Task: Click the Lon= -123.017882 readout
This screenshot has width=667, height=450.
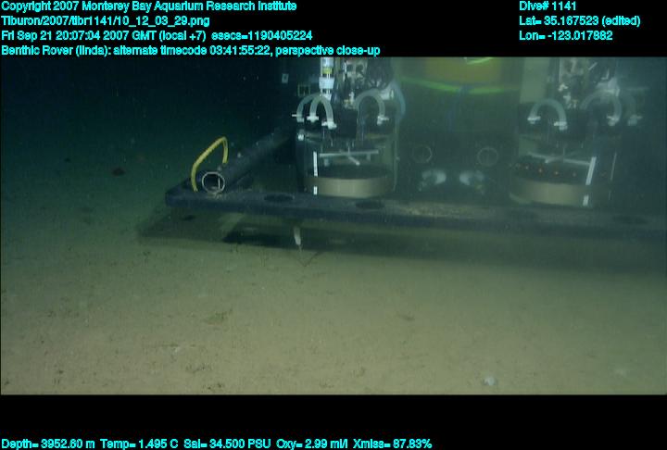Action: click(566, 35)
